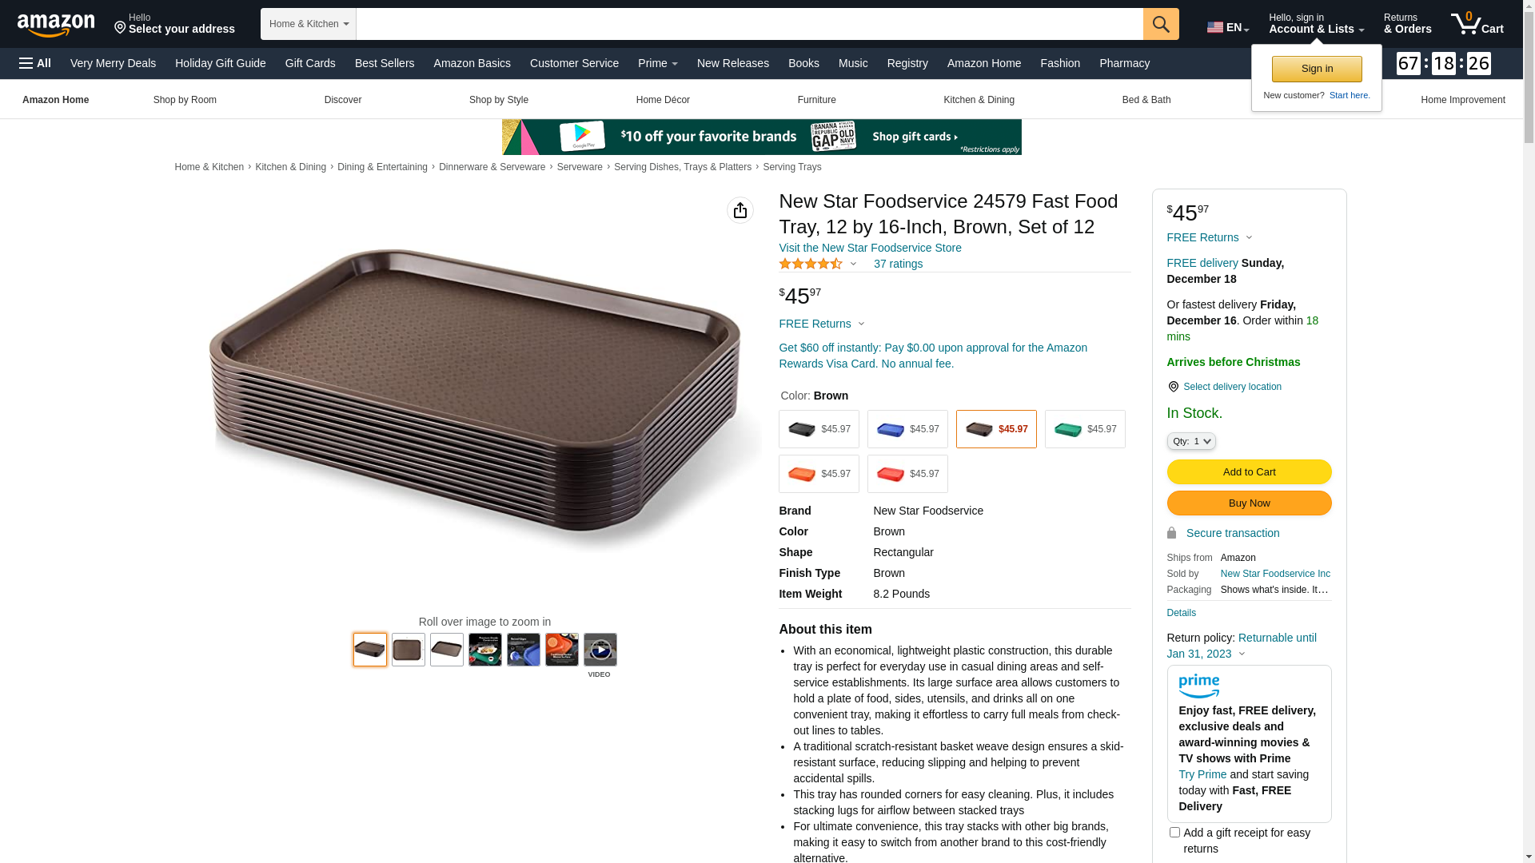Select the blue tray color option

[907, 429]
